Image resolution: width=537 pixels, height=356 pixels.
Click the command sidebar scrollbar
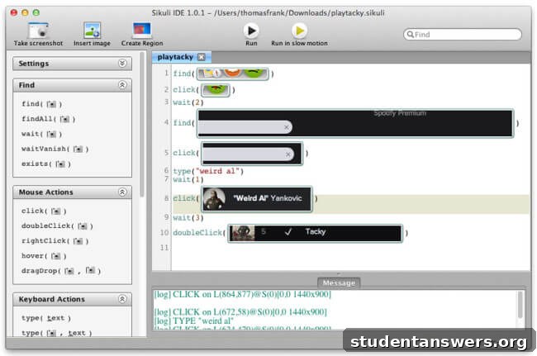[142, 125]
